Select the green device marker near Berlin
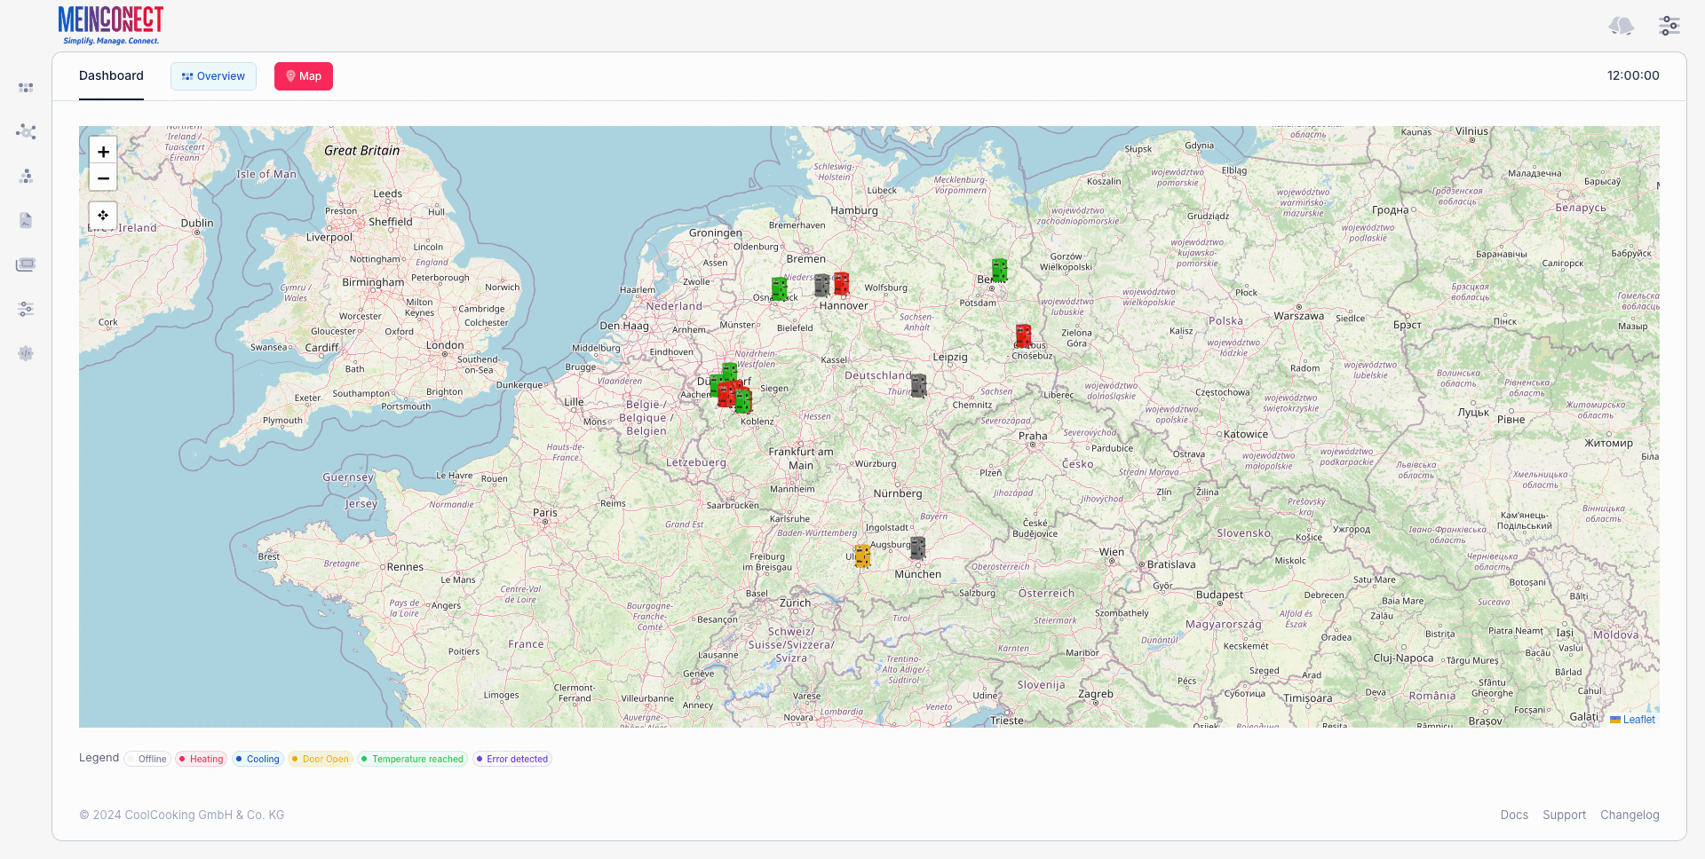 tap(999, 270)
